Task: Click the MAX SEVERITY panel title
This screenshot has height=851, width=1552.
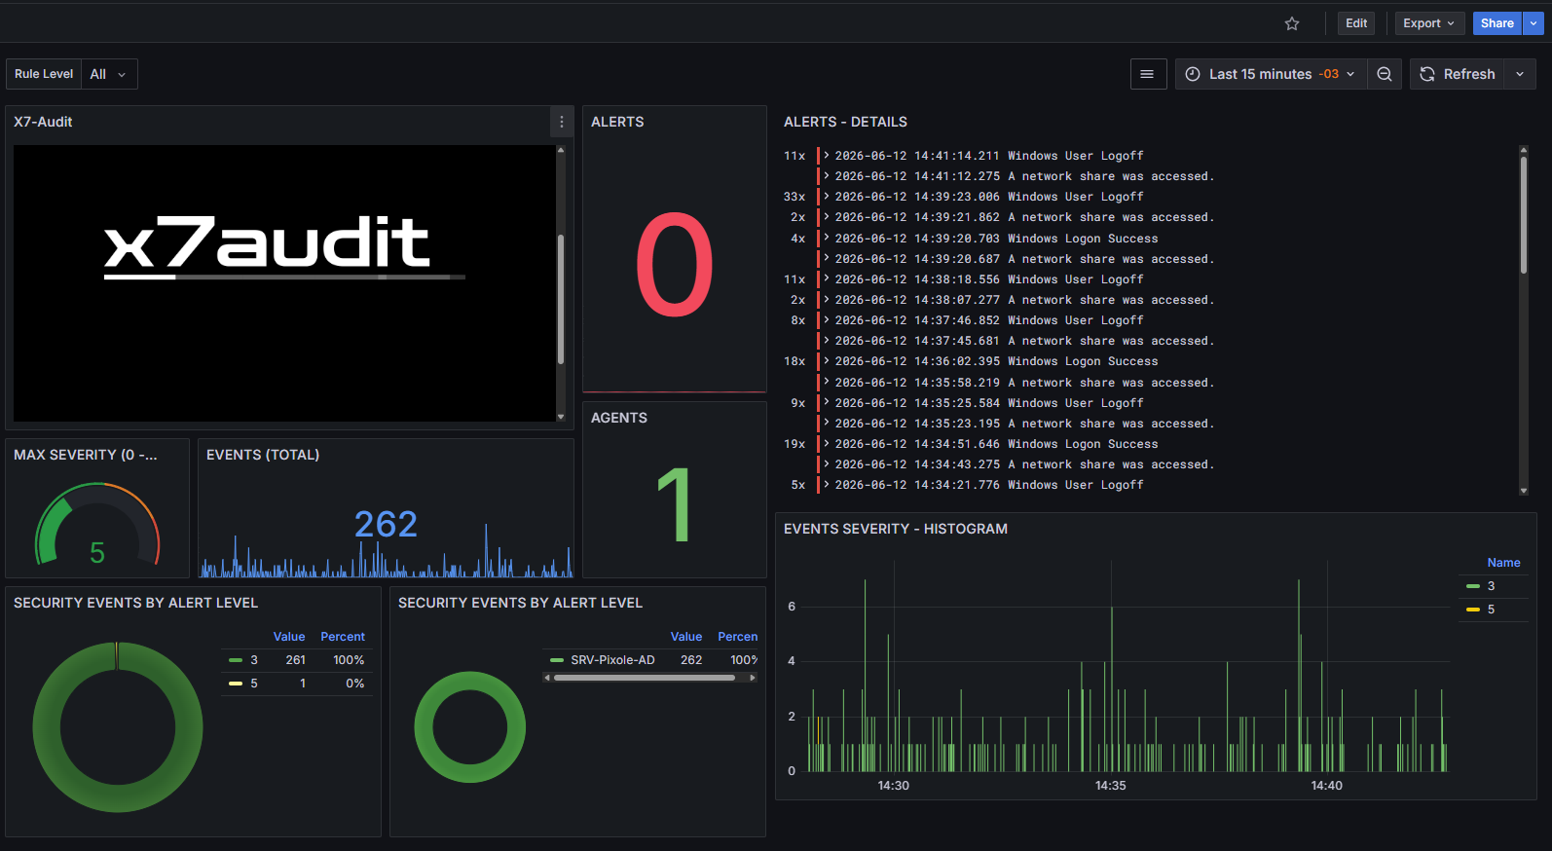Action: coord(85,455)
